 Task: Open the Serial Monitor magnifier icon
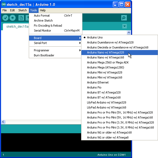click(124, 18)
